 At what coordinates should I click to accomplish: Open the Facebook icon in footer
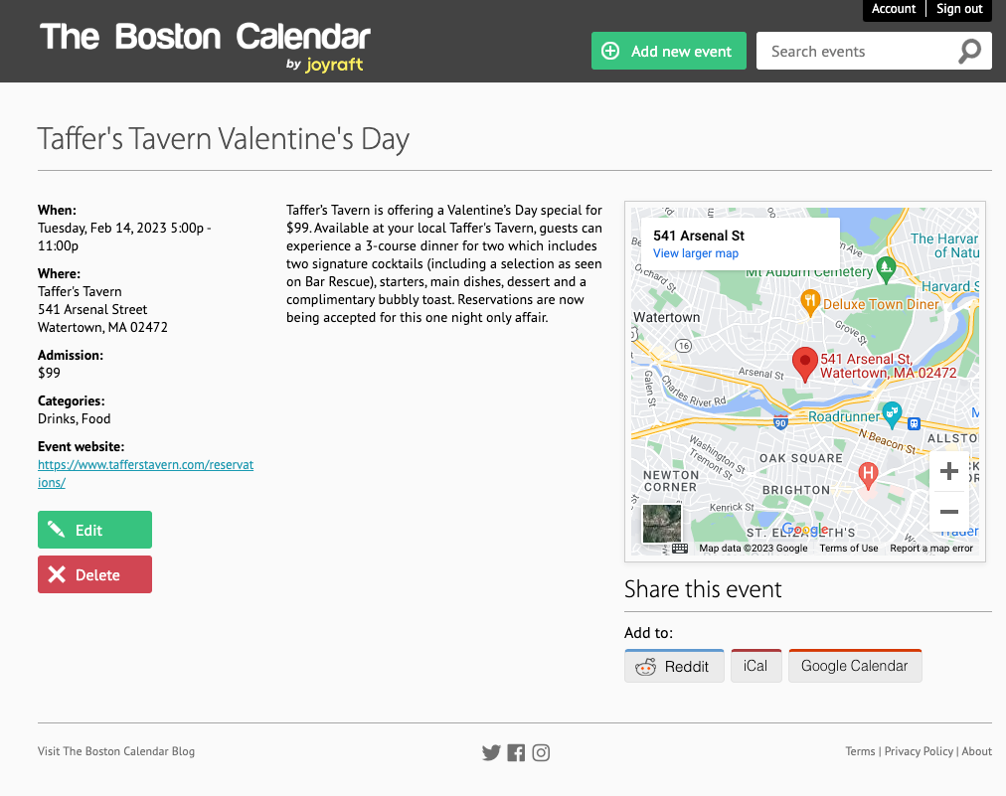(516, 752)
